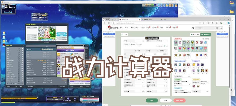Click the previous page button above the form
Screen dimensions: 236x106
point(125,34)
